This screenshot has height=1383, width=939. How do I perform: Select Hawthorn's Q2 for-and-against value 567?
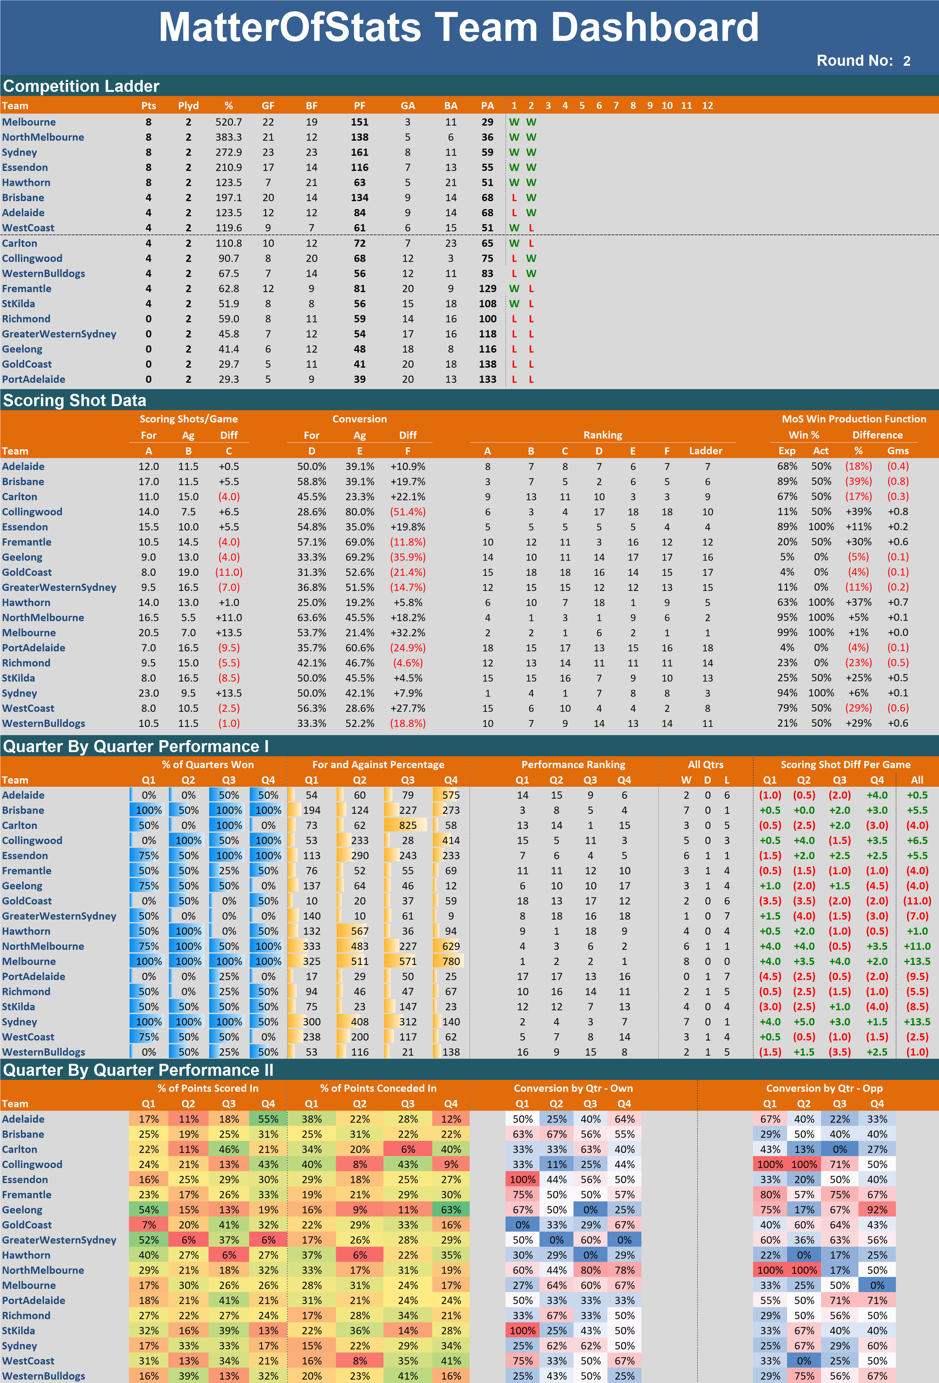pyautogui.click(x=360, y=931)
